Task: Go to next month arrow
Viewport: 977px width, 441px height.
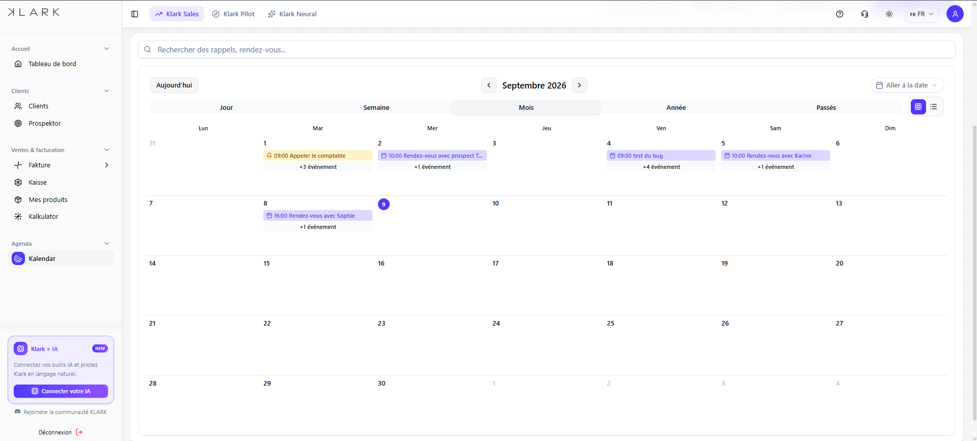Action: click(x=579, y=85)
